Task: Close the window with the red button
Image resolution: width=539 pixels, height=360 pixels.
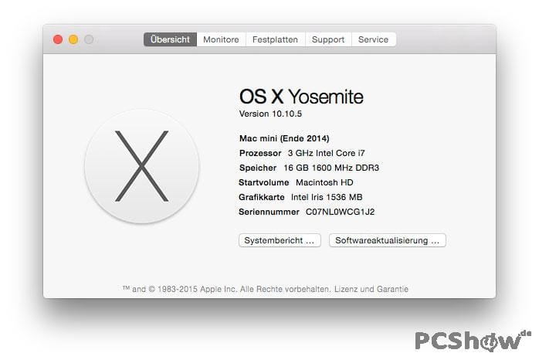Action: [x=58, y=39]
